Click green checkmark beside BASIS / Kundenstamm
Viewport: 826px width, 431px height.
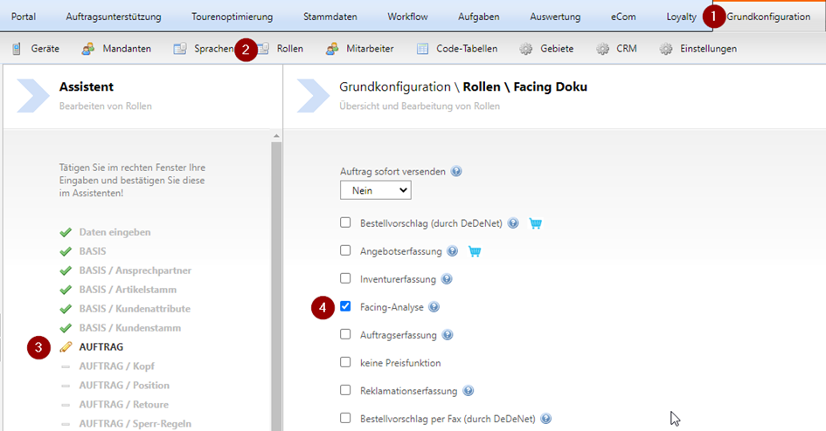pos(66,328)
